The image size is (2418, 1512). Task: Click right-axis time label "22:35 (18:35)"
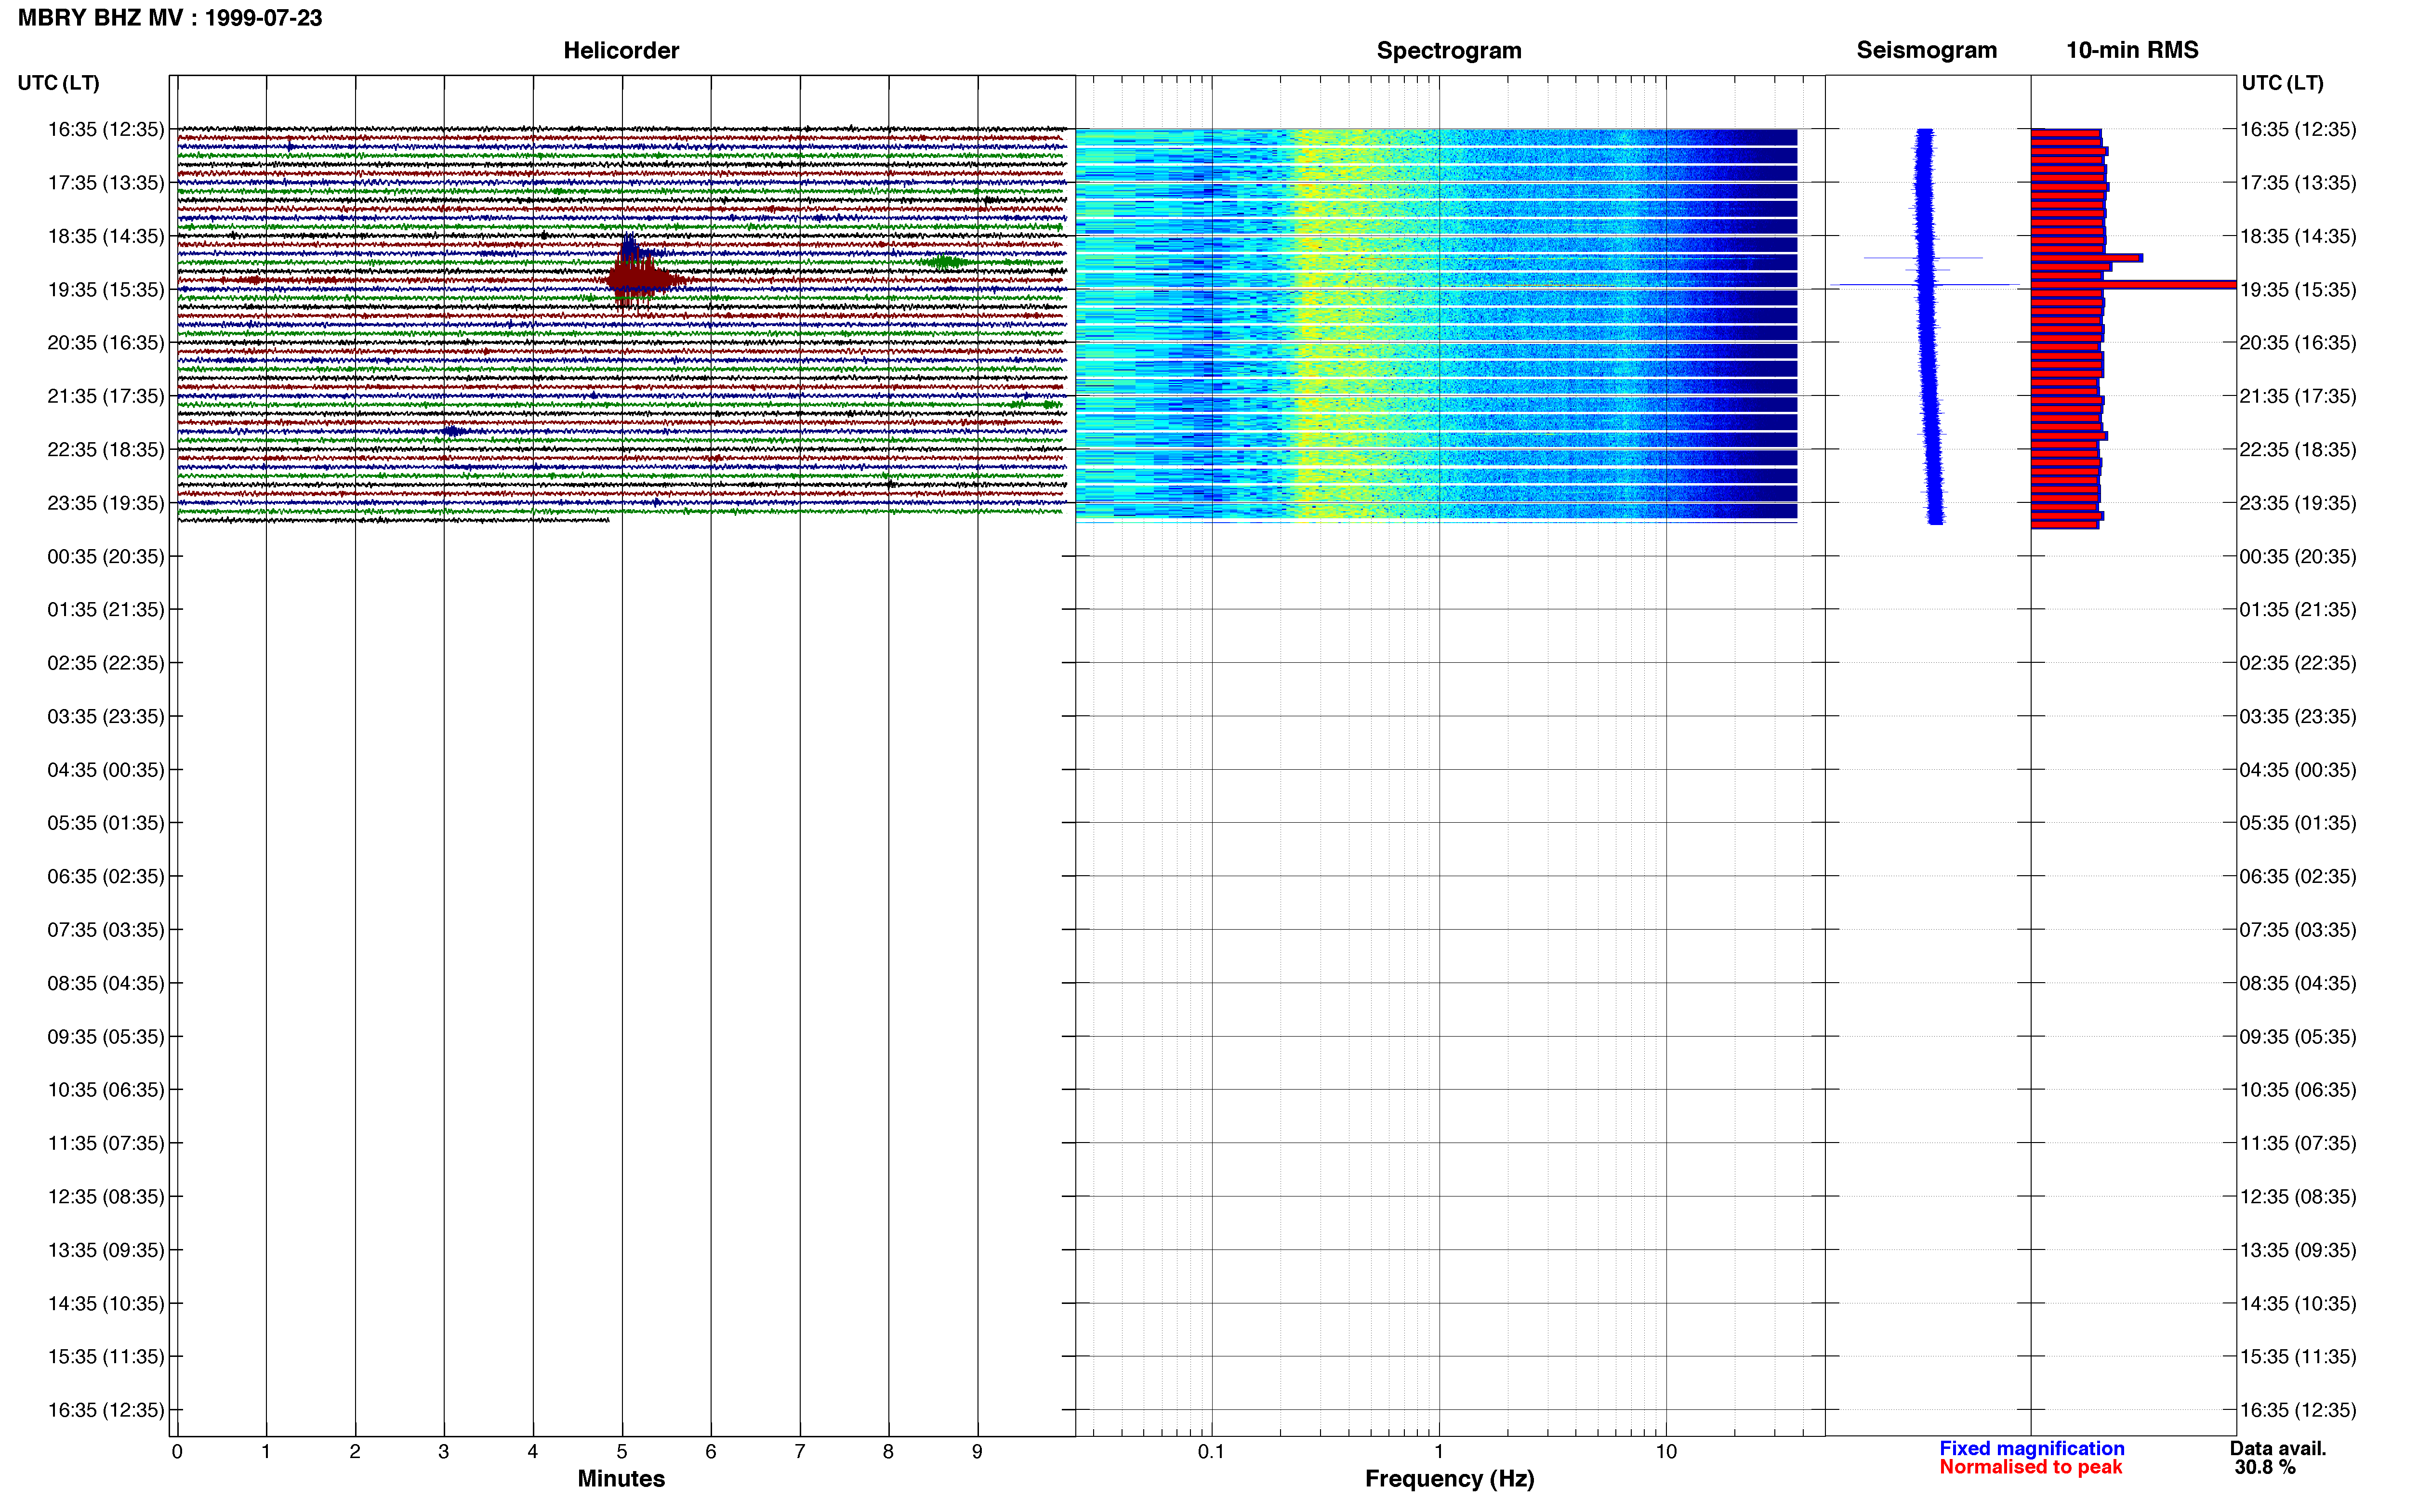(2298, 449)
